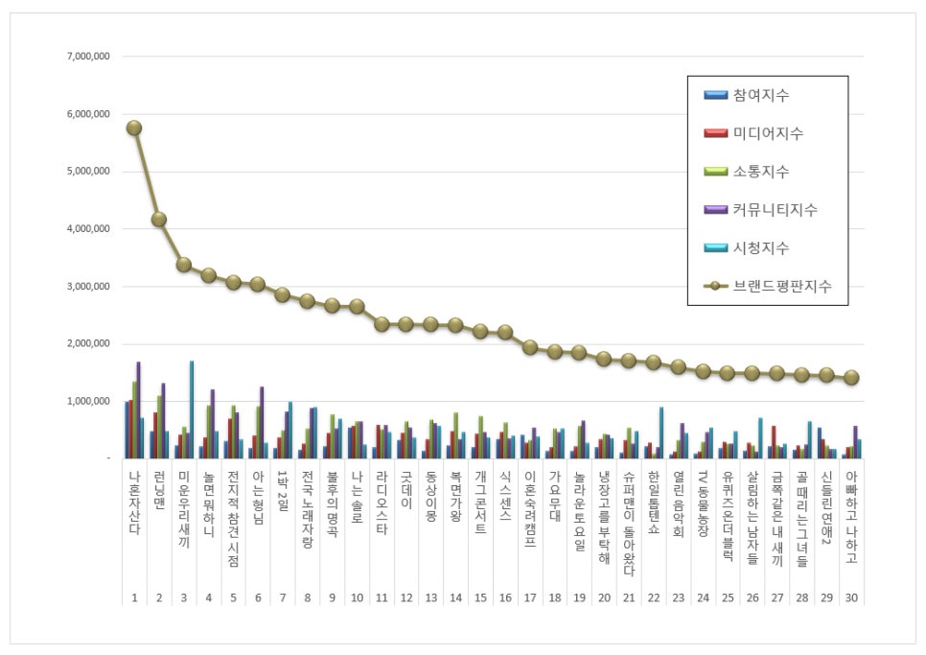The width and height of the screenshot is (926, 655).
Task: Click the 미디어지수 legend label
Action: 768,133
